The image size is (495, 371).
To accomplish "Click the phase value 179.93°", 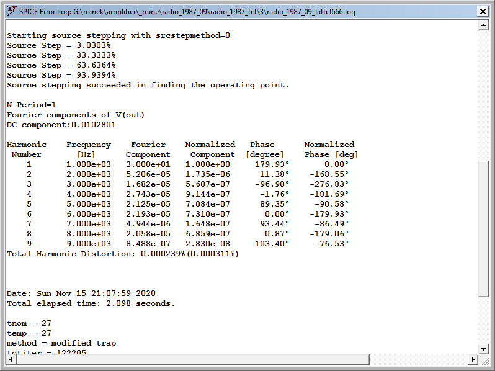I will click(x=272, y=164).
